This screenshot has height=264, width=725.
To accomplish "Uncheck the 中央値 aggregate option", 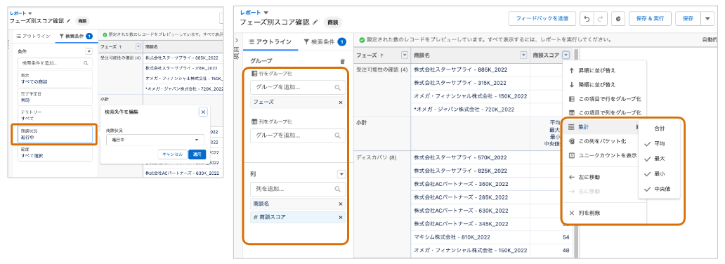I will tap(659, 189).
